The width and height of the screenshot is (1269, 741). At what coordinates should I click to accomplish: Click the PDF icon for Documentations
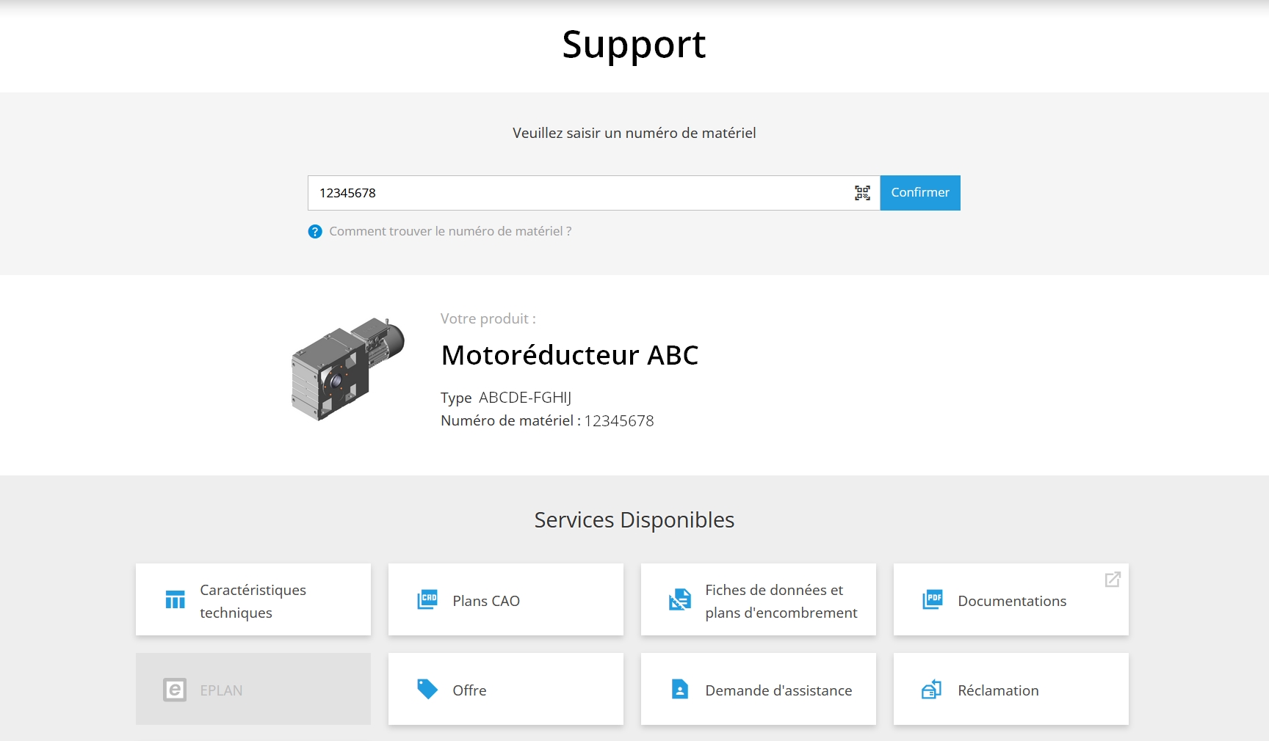(x=933, y=600)
